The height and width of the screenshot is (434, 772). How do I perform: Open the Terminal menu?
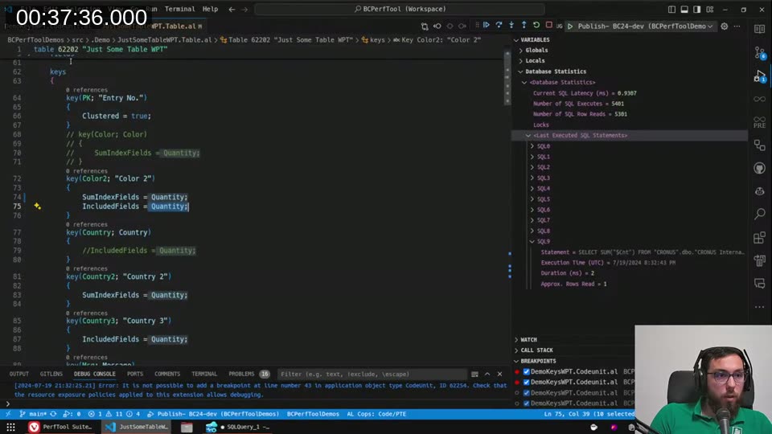coord(179,9)
